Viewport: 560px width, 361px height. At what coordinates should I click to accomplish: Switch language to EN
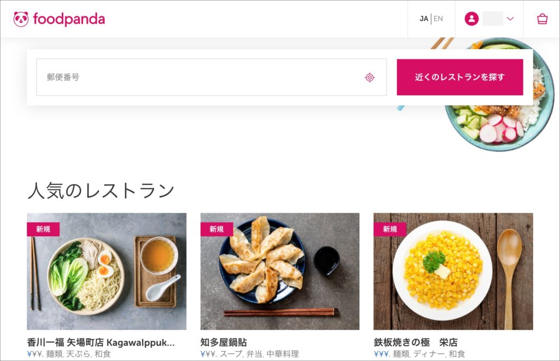(x=438, y=19)
